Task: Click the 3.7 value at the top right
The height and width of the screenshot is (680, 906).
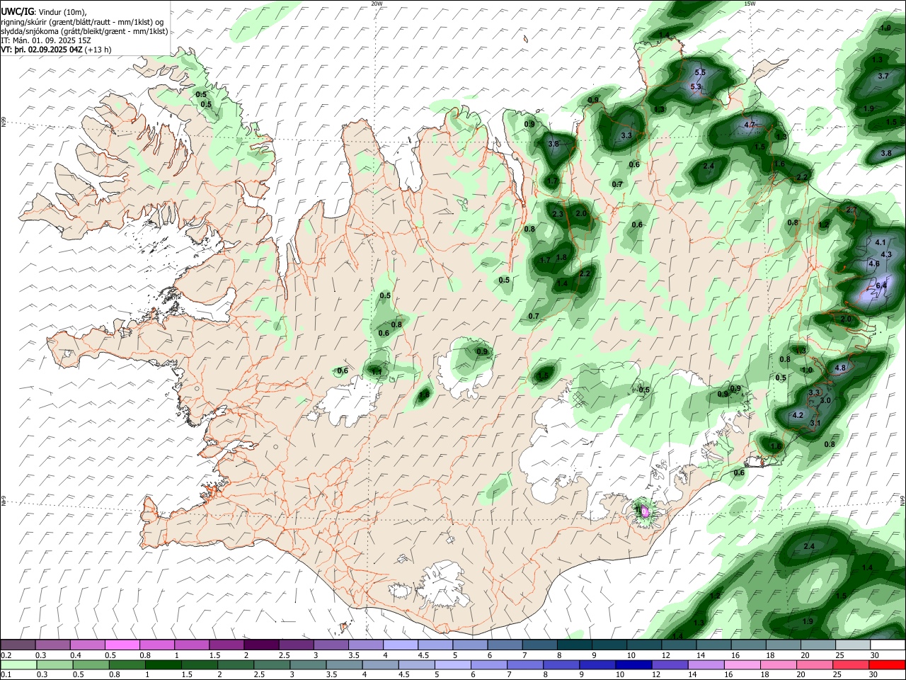Action: 883,76
